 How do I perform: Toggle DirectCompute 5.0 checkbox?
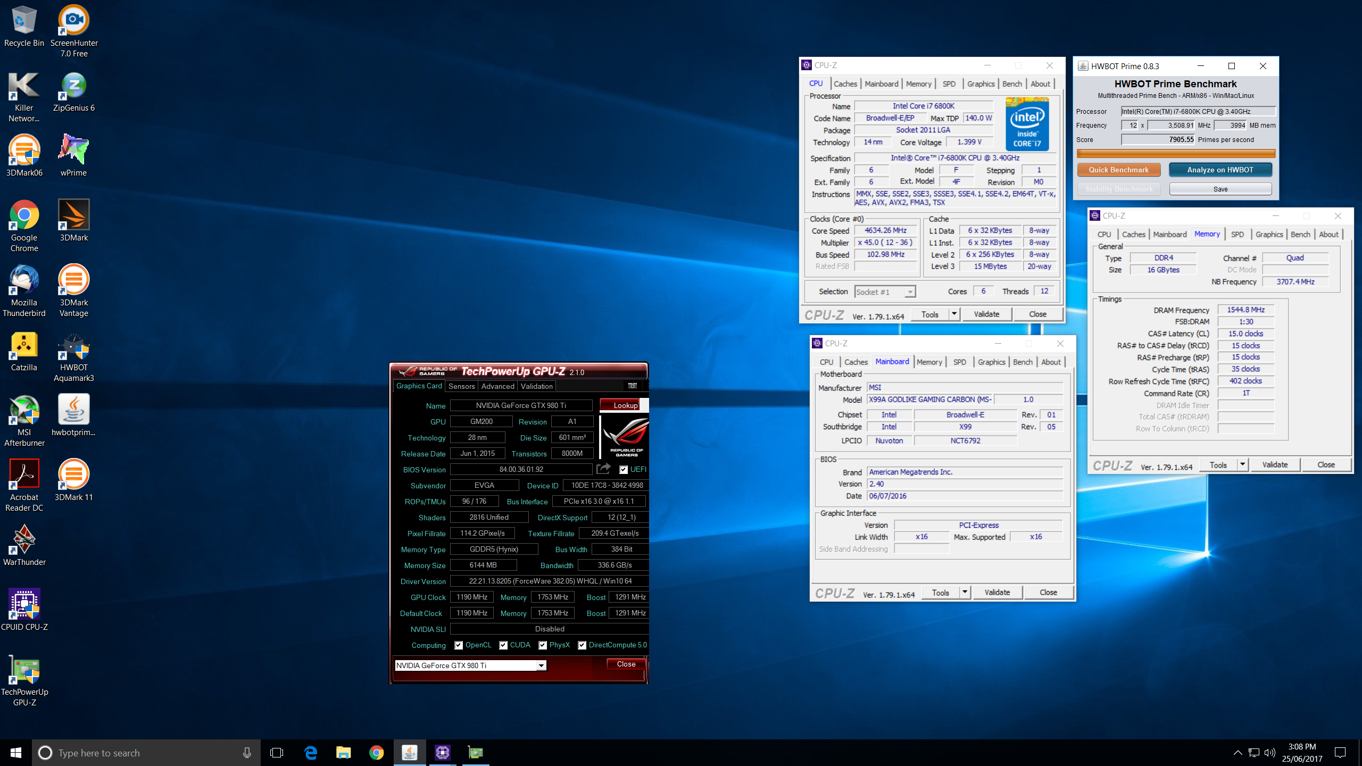click(582, 645)
